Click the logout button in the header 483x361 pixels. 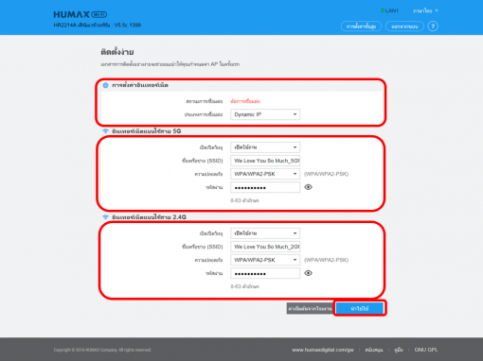[x=404, y=26]
